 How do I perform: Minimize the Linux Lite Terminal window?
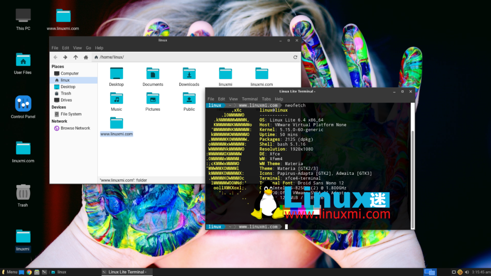[394, 92]
